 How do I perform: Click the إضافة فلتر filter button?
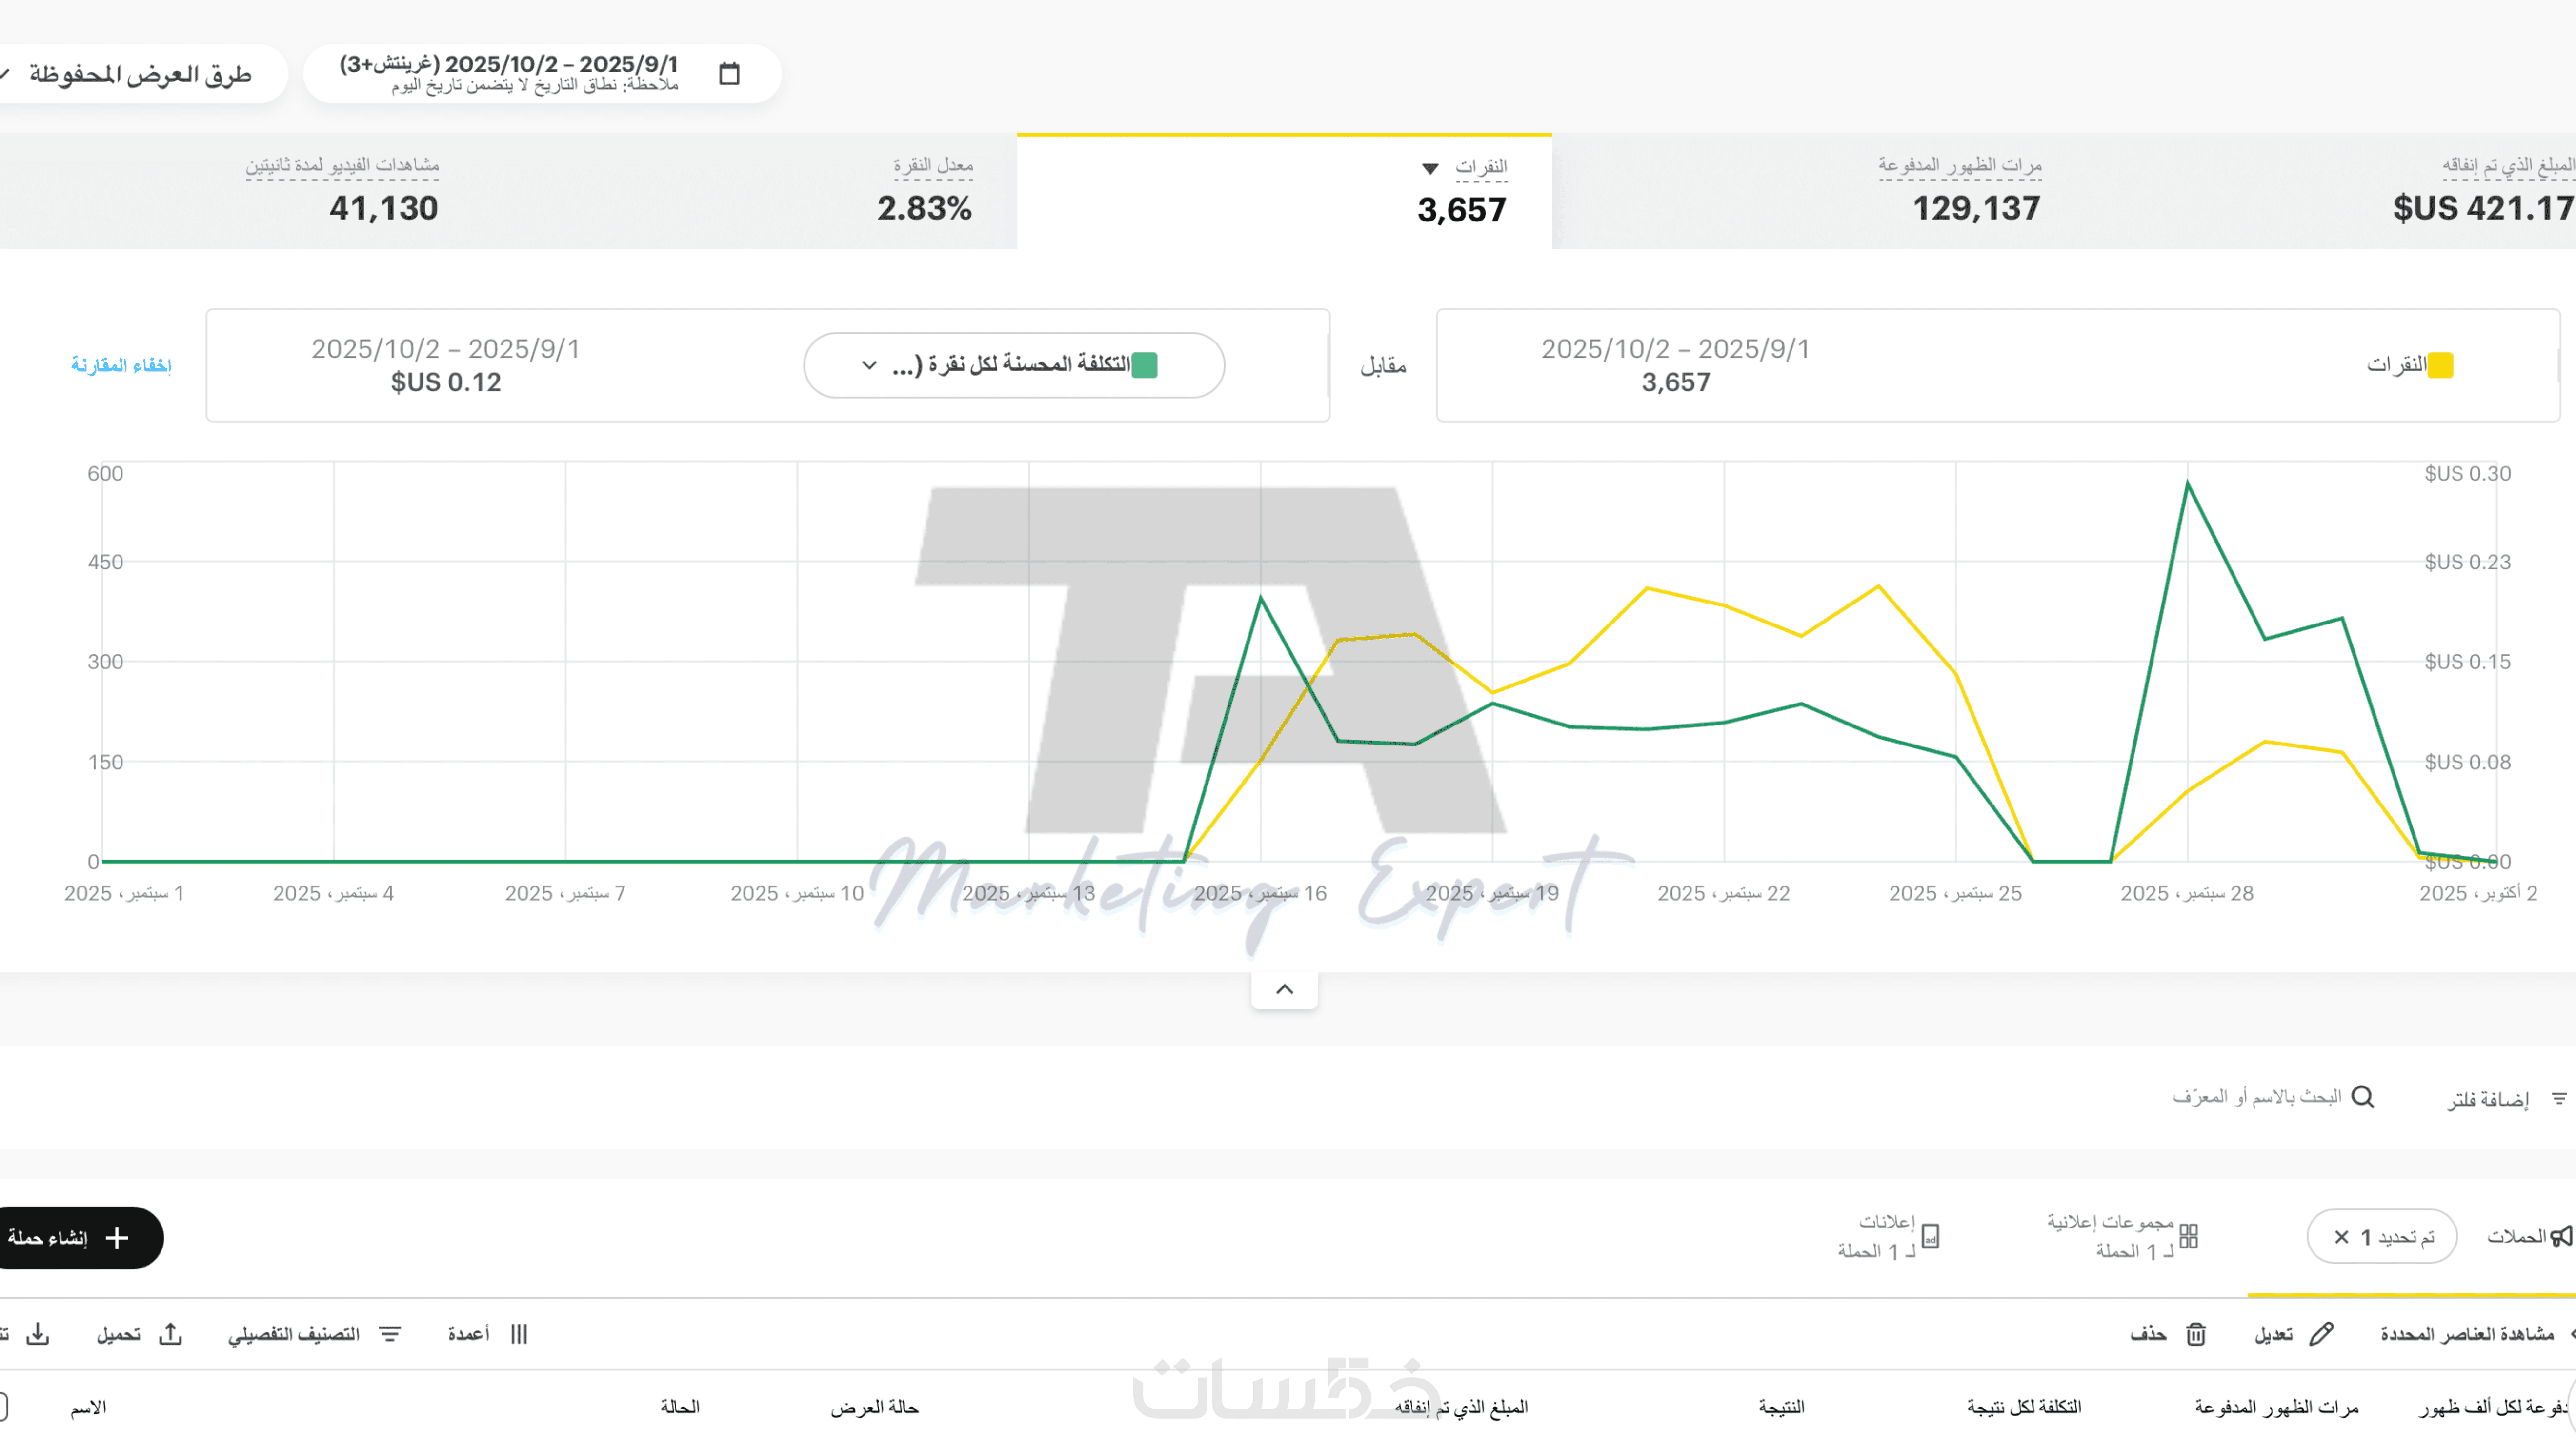2507,1099
